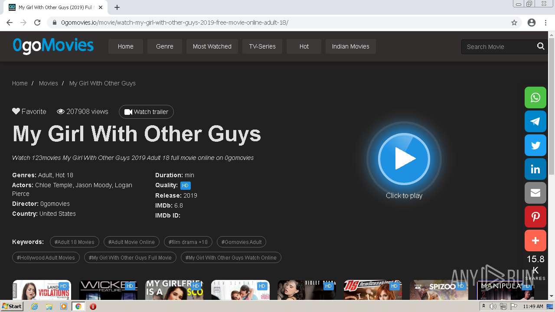The height and width of the screenshot is (312, 555).
Task: Select the #Adult Movie Online keyword tag
Action: click(131, 242)
